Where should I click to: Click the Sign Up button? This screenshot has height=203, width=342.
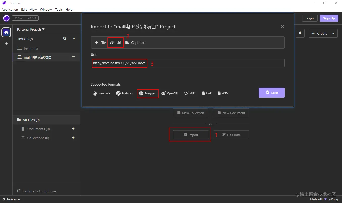point(329,18)
